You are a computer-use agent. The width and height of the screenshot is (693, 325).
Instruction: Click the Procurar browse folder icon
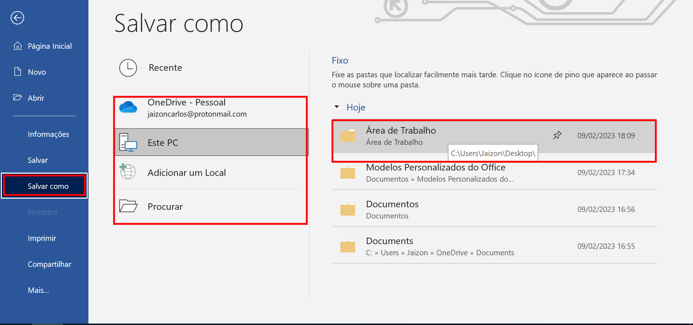coord(128,206)
